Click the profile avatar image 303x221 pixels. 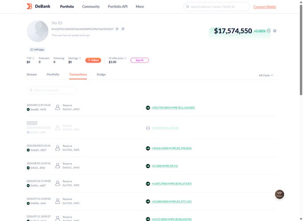point(37,31)
